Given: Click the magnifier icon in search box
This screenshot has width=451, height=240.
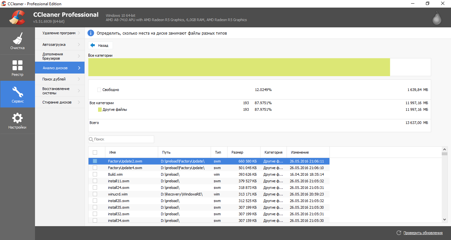Looking at the screenshot, I should [x=91, y=139].
